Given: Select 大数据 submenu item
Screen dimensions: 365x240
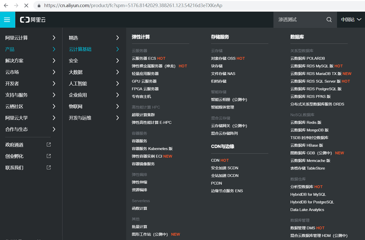Looking at the screenshot, I should click(x=76, y=72).
